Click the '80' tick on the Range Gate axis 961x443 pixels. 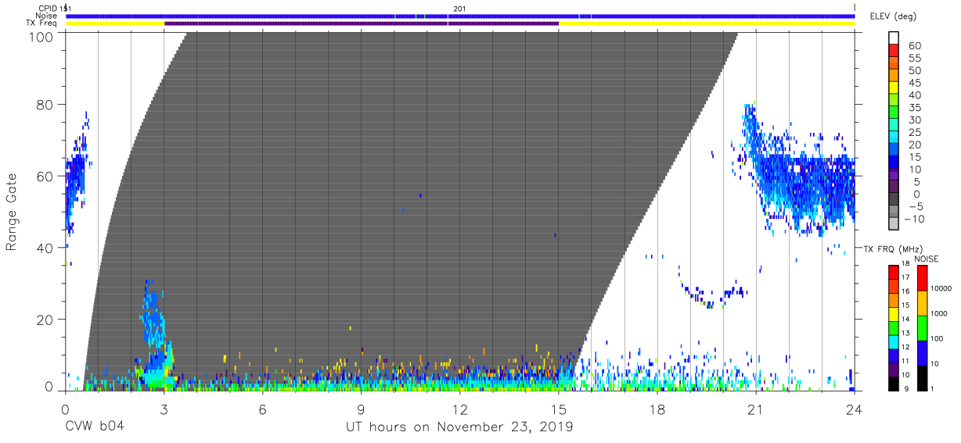click(45, 104)
